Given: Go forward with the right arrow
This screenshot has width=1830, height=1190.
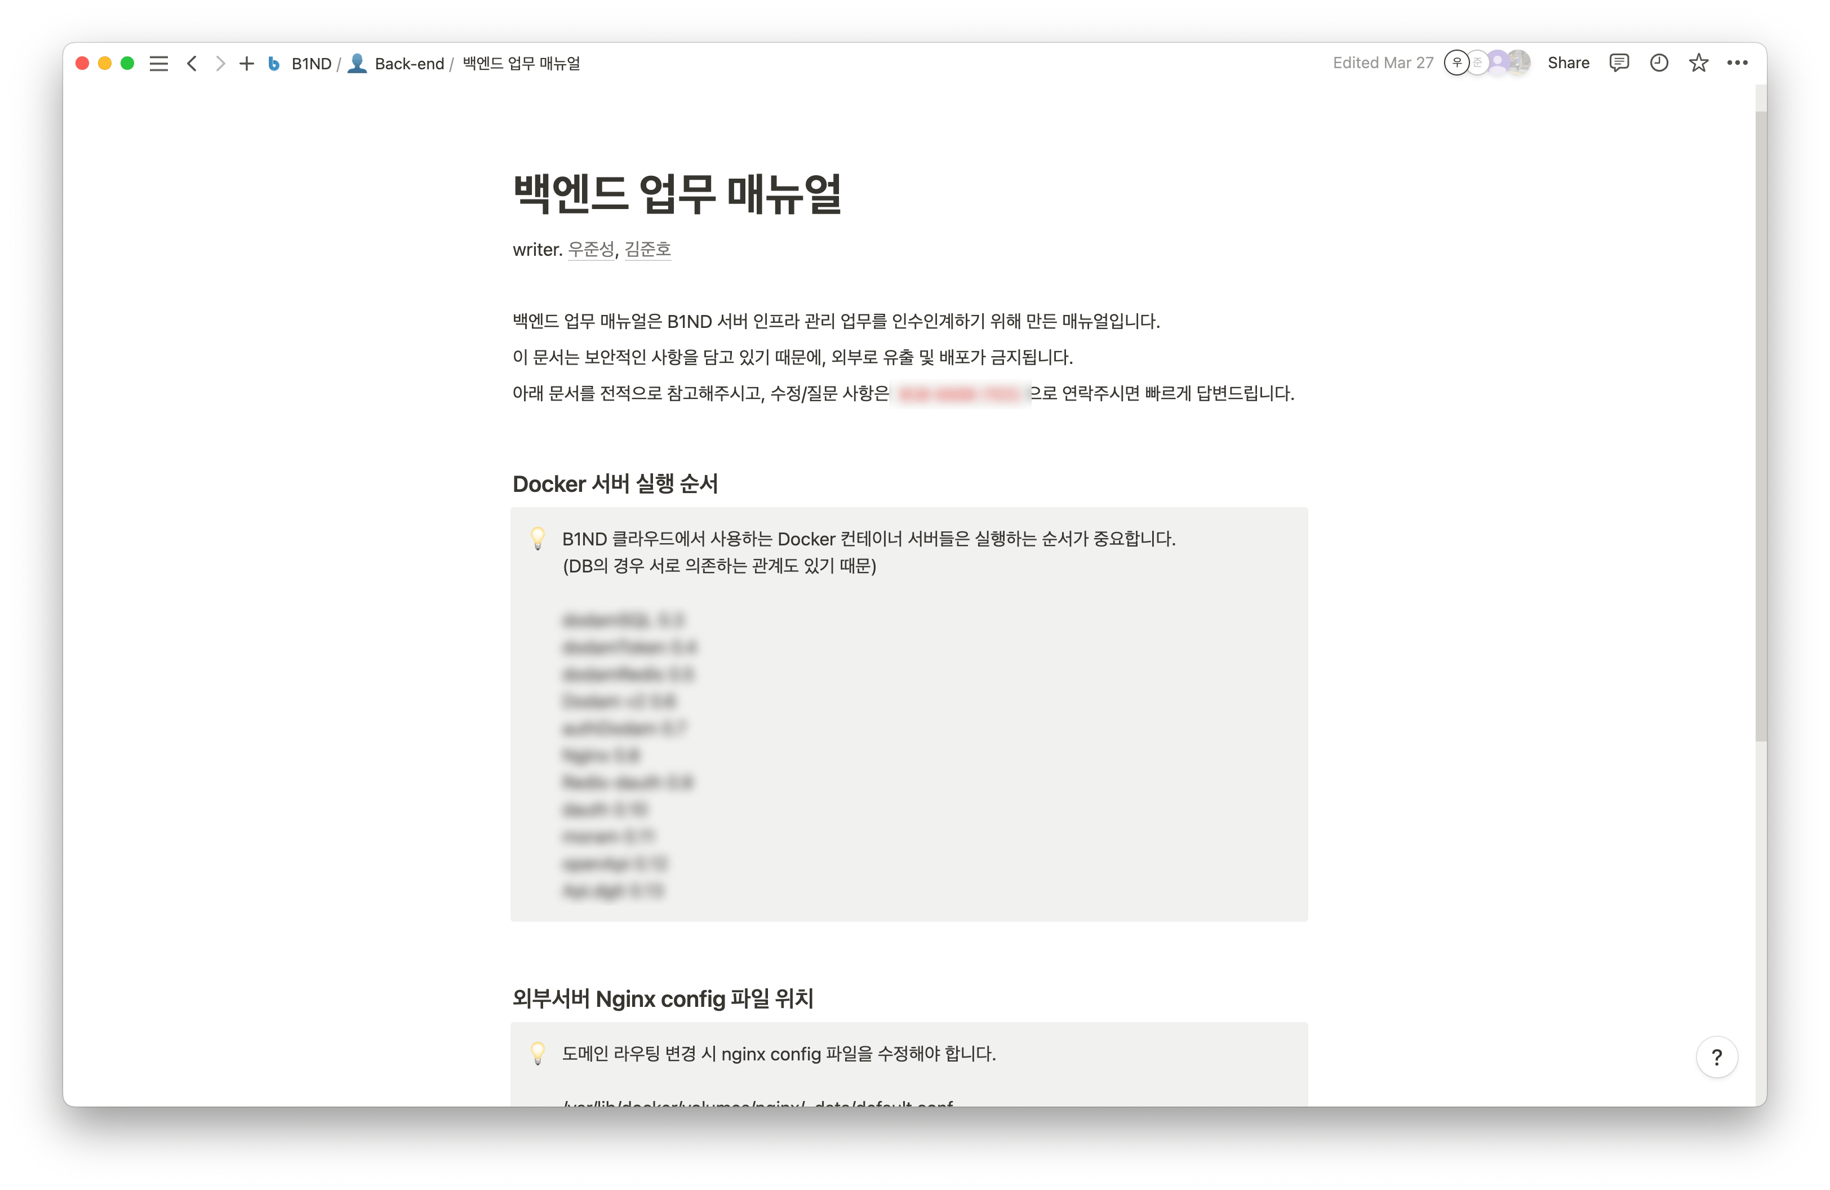Looking at the screenshot, I should point(220,63).
